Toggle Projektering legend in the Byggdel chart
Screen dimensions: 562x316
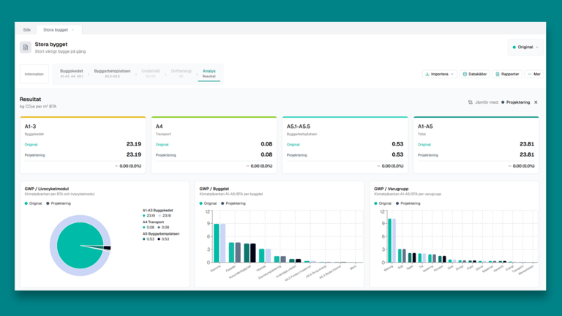click(233, 203)
